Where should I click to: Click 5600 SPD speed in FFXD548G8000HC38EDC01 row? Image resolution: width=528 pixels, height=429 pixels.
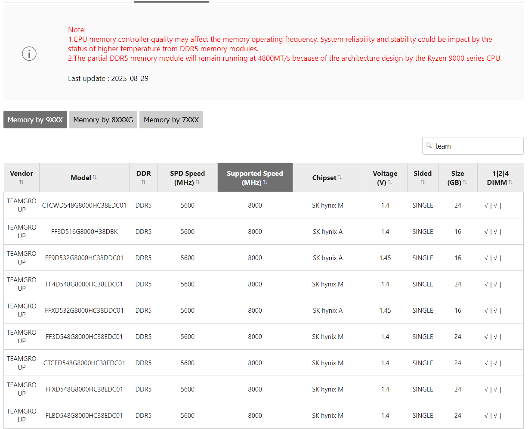[188, 389]
